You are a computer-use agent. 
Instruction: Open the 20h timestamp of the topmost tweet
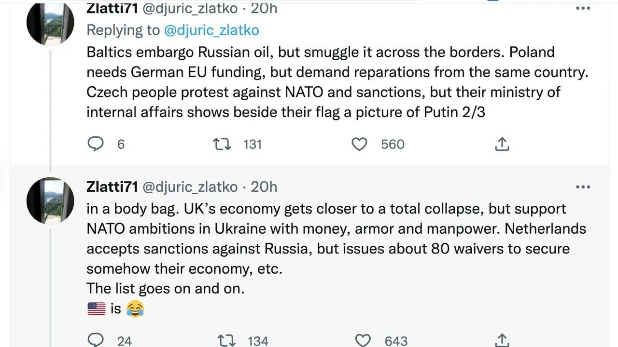(264, 8)
